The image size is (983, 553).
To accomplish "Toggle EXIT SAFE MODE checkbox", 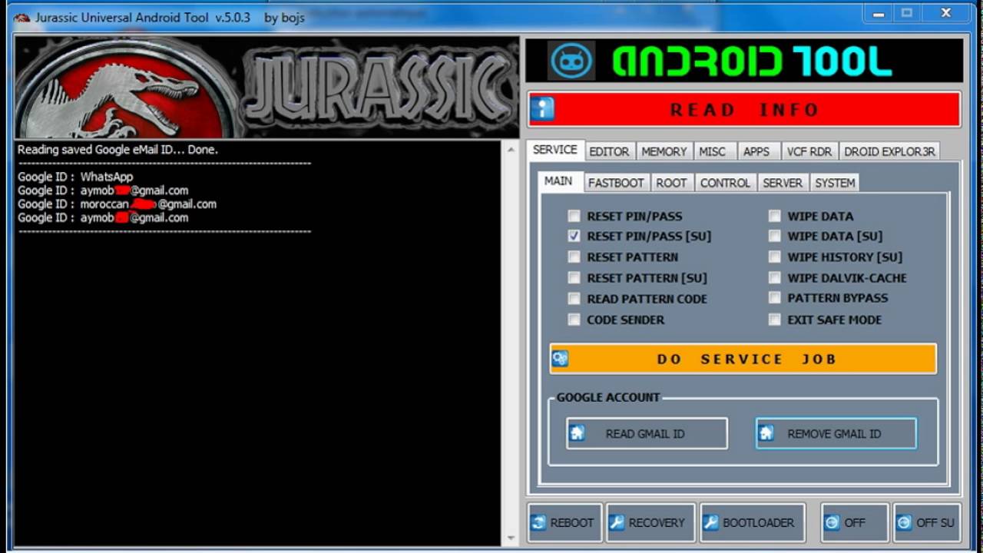I will click(774, 319).
